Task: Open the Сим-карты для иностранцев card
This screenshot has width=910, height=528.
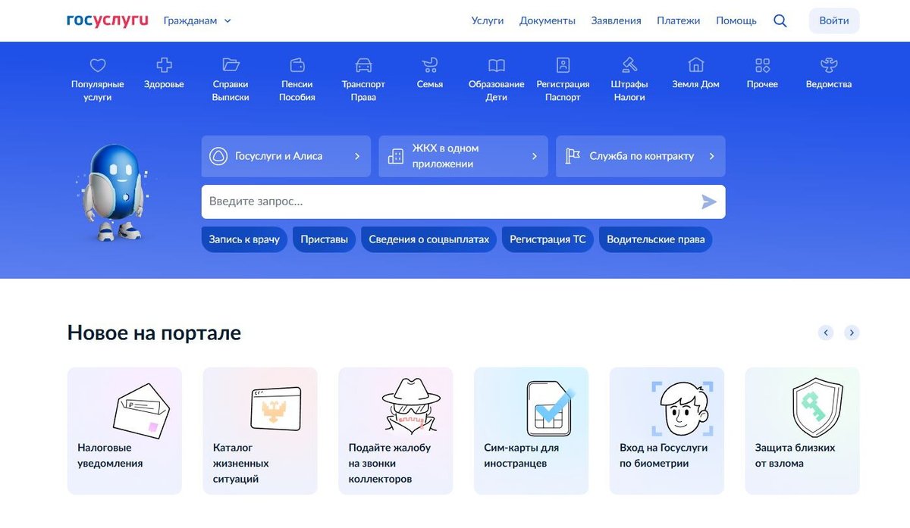Action: pyautogui.click(x=531, y=431)
